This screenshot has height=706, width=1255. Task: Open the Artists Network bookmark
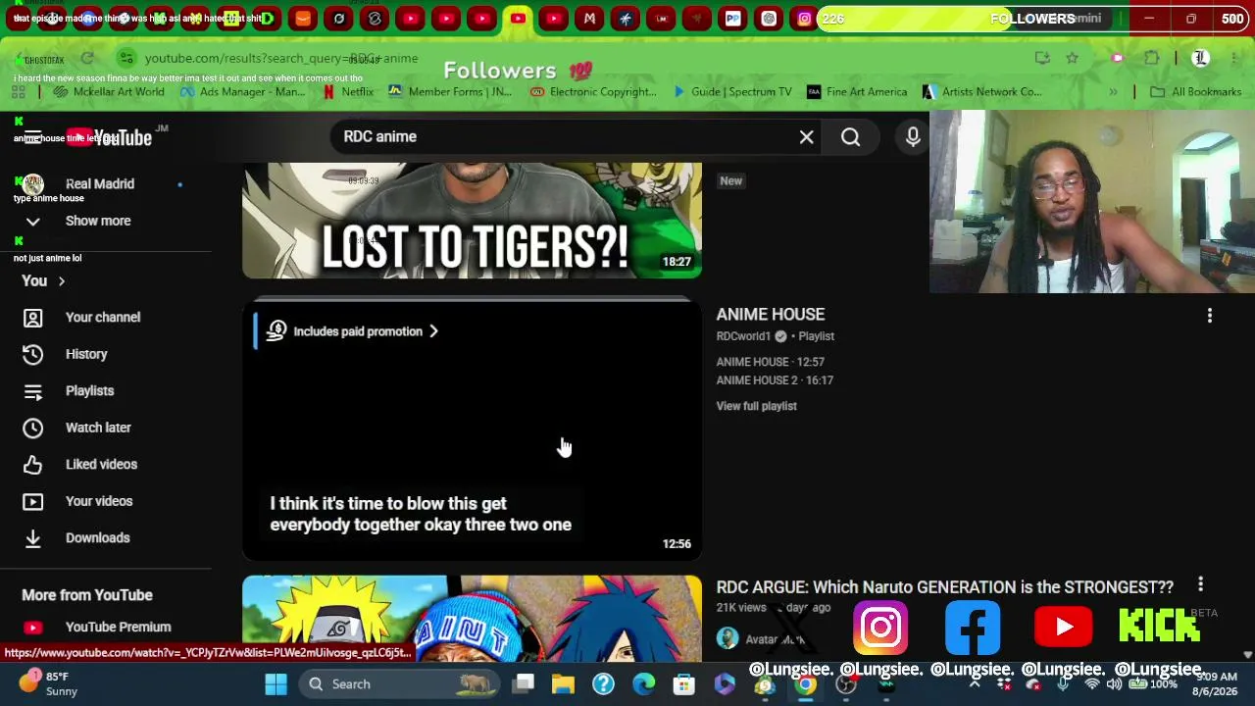980,92
